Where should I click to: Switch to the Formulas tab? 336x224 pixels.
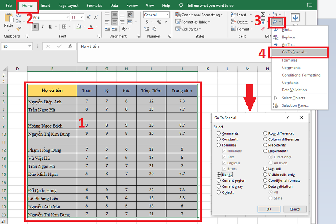coord(94,6)
